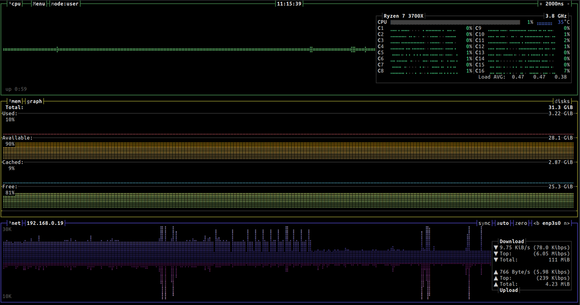
Task: Increase update interval with the plus sign
Action: point(540,4)
